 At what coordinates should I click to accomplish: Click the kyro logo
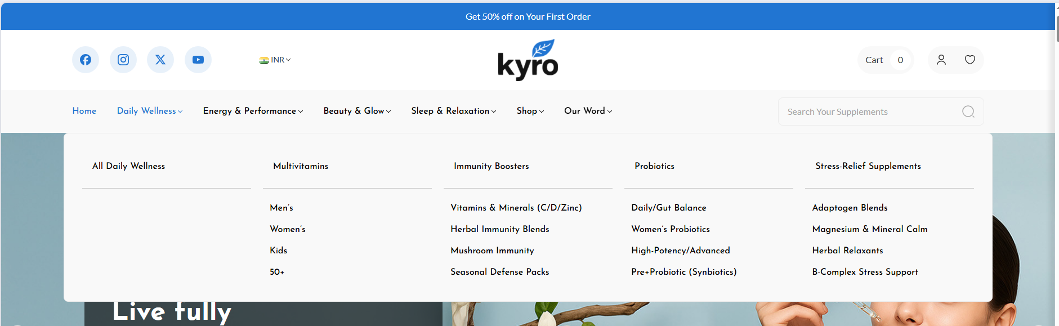click(x=528, y=60)
